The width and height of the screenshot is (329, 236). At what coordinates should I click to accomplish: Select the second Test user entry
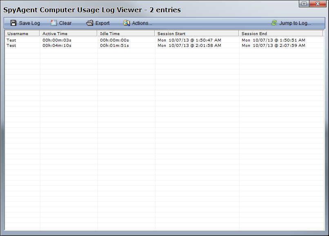(x=11, y=46)
